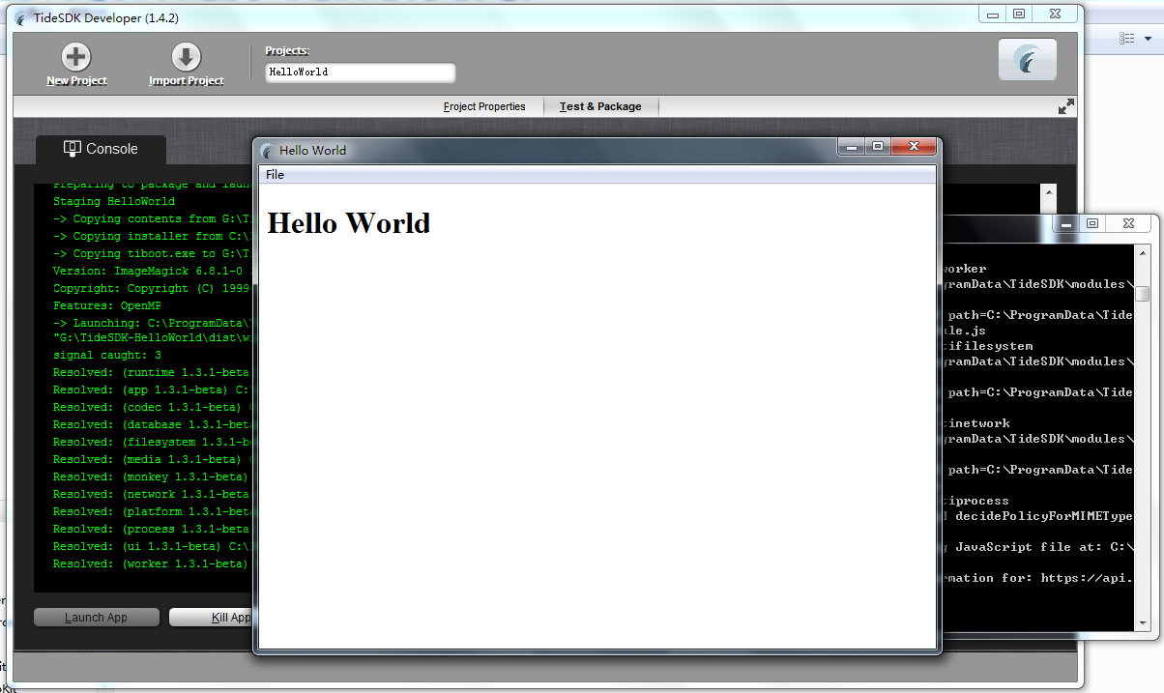1164x693 pixels.
Task: Click the Console tab monitor icon
Action: tap(72, 148)
